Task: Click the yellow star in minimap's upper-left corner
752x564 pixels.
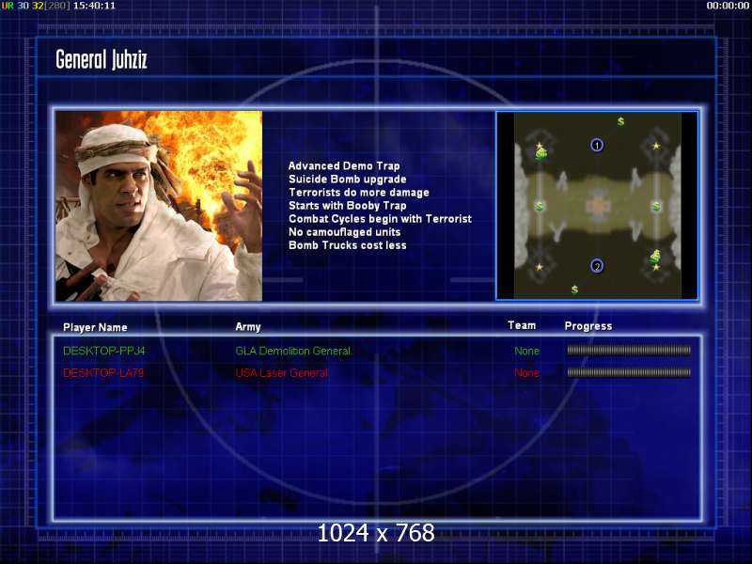Action: coord(540,146)
